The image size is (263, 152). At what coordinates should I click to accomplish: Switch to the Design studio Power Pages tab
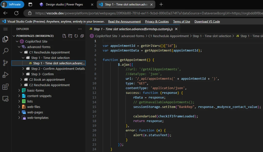[x=64, y=4]
